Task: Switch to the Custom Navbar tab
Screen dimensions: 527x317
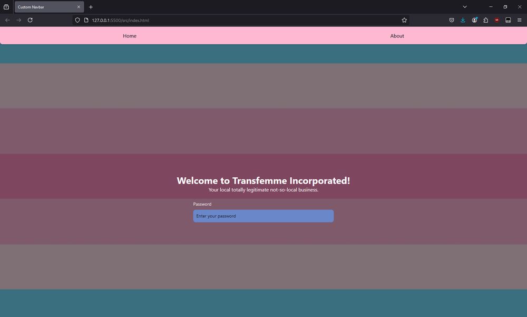Action: coord(49,7)
